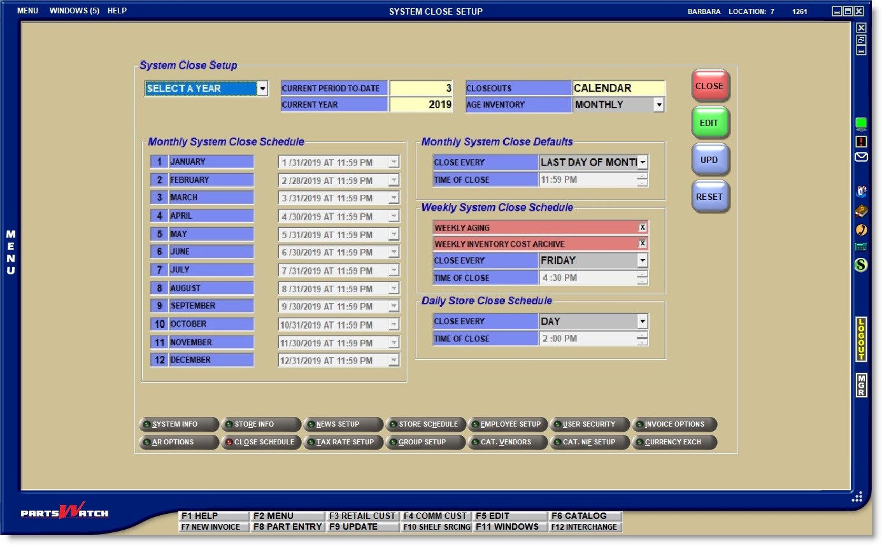Screen dimensions: 882x545
Task: Toggle Weekly Inventory Cost Archive checkbox
Action: 643,244
